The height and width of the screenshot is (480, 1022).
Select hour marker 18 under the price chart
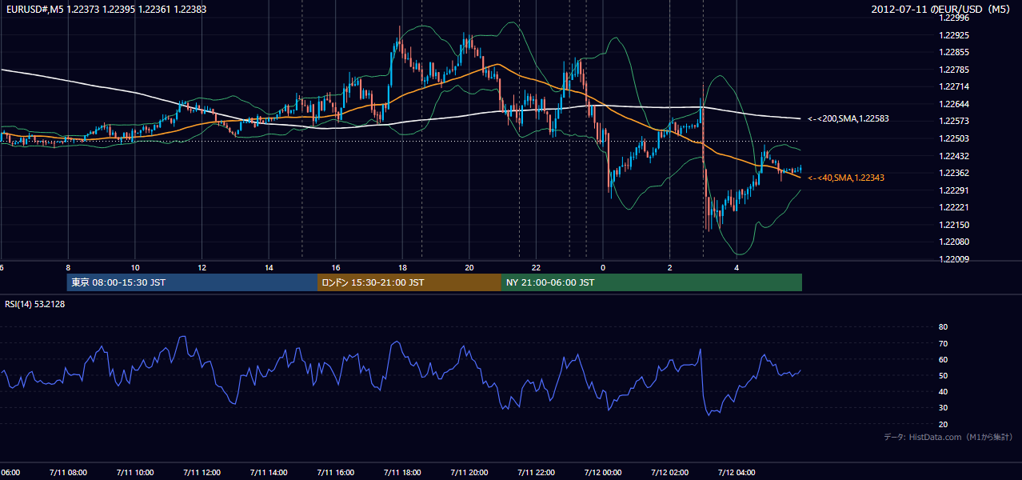[403, 268]
